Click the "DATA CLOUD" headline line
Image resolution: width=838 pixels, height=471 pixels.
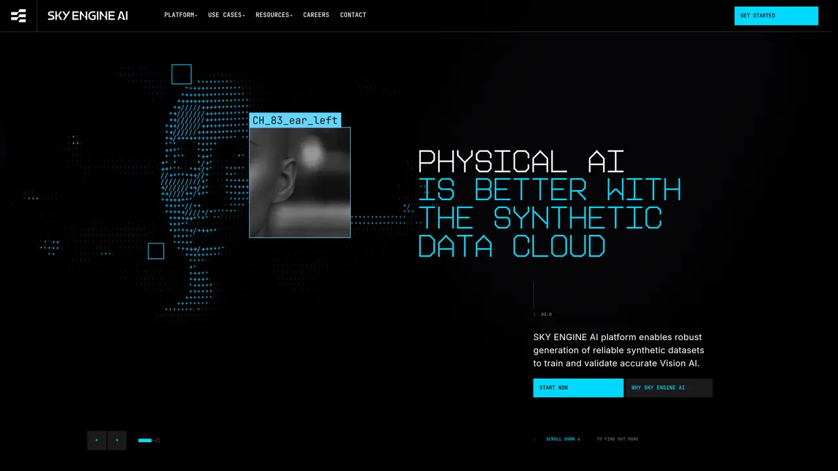512,246
